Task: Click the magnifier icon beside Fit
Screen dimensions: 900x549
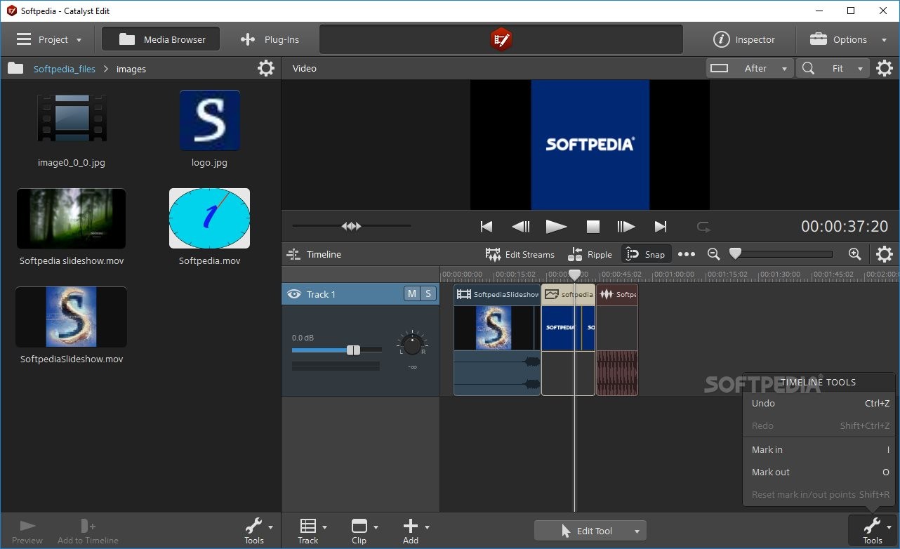Action: pos(809,68)
